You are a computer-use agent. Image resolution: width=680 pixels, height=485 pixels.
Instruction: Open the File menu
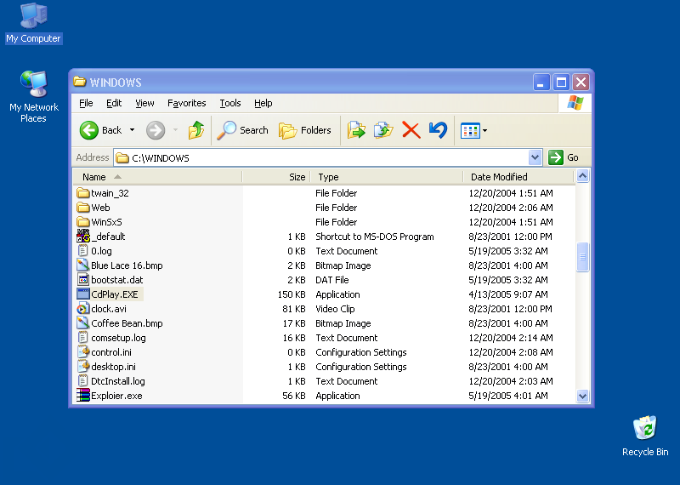coord(86,103)
